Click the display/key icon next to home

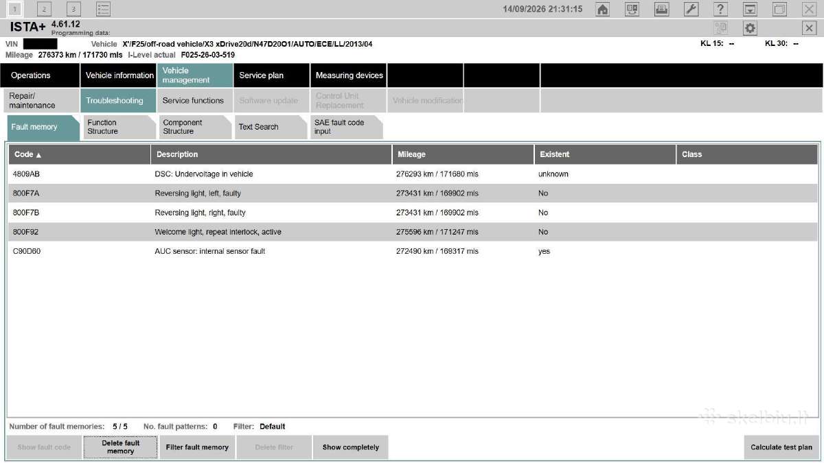point(632,9)
